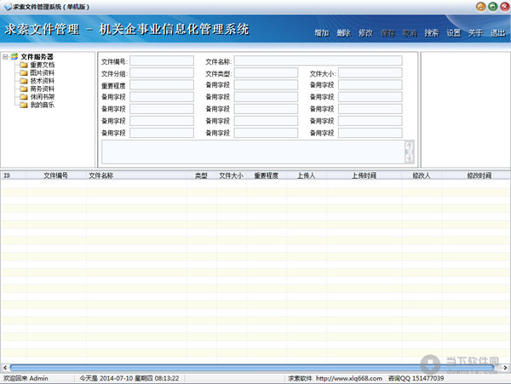
Task: Open 设置 from the toolbar
Action: click(x=454, y=33)
